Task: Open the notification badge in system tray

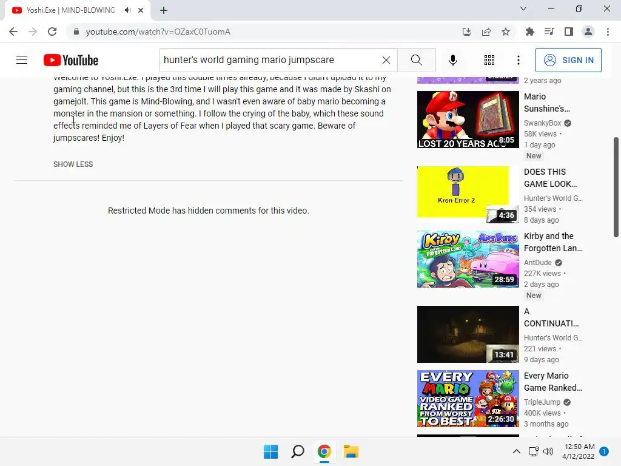Action: (x=604, y=451)
